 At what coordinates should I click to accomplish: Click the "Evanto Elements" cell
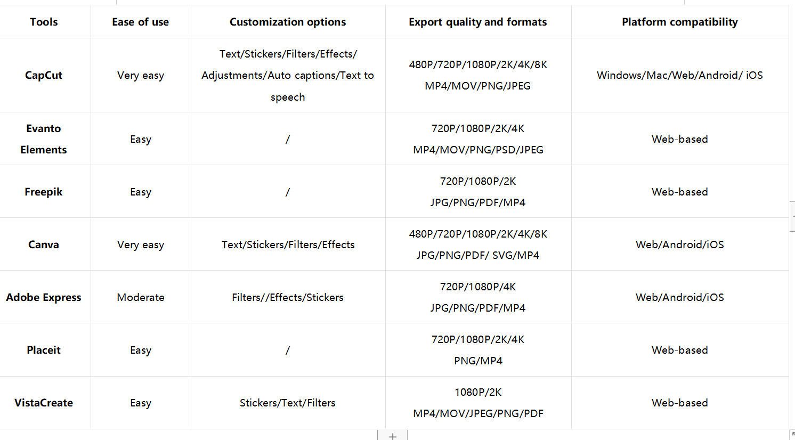[x=44, y=139]
